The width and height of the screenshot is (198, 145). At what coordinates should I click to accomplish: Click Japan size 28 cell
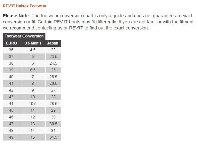pos(53,97)
